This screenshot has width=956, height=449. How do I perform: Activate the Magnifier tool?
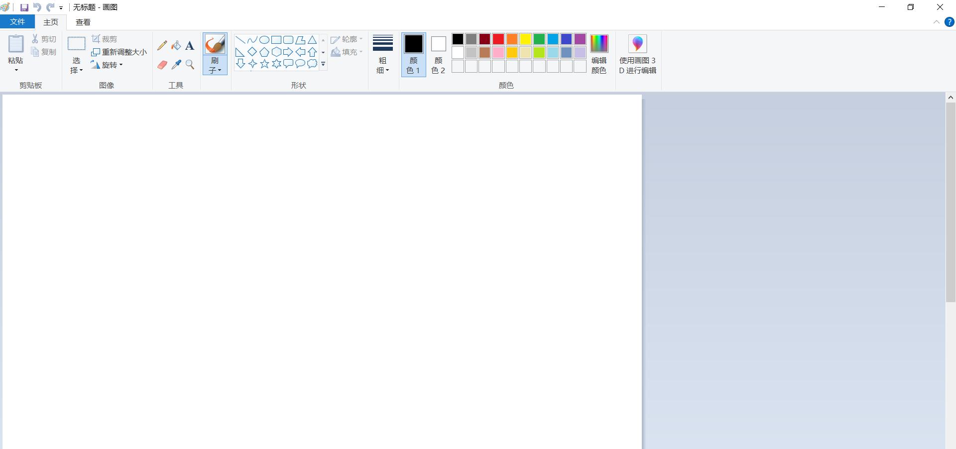click(190, 65)
